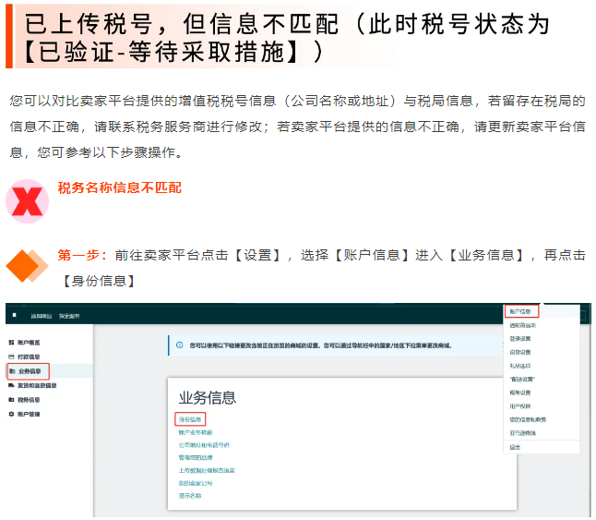Image resolution: width=596 pixels, height=520 pixels.
Task: Click the small white icon in the dark header
Action: (15, 315)
